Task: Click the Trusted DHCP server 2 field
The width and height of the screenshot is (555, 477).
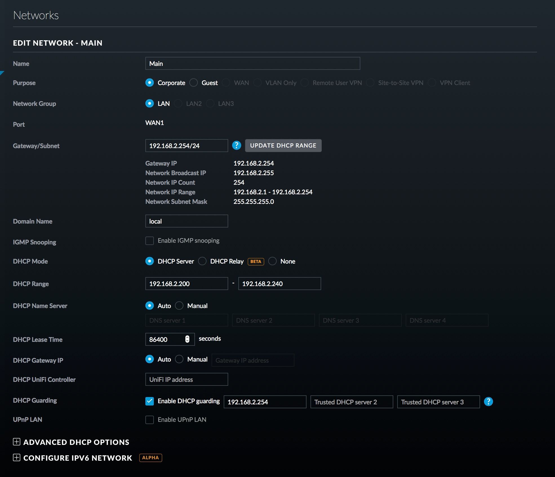Action: pyautogui.click(x=352, y=402)
